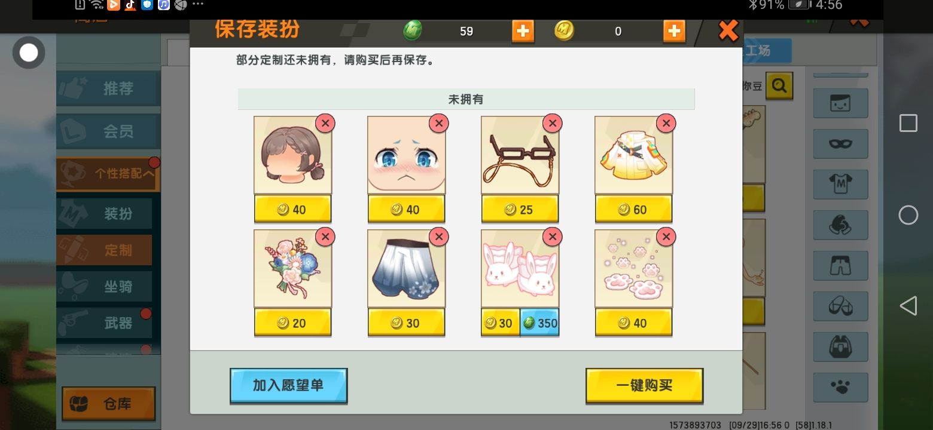Open the mask category icon in right sidebar
The image size is (933, 430).
tap(840, 144)
